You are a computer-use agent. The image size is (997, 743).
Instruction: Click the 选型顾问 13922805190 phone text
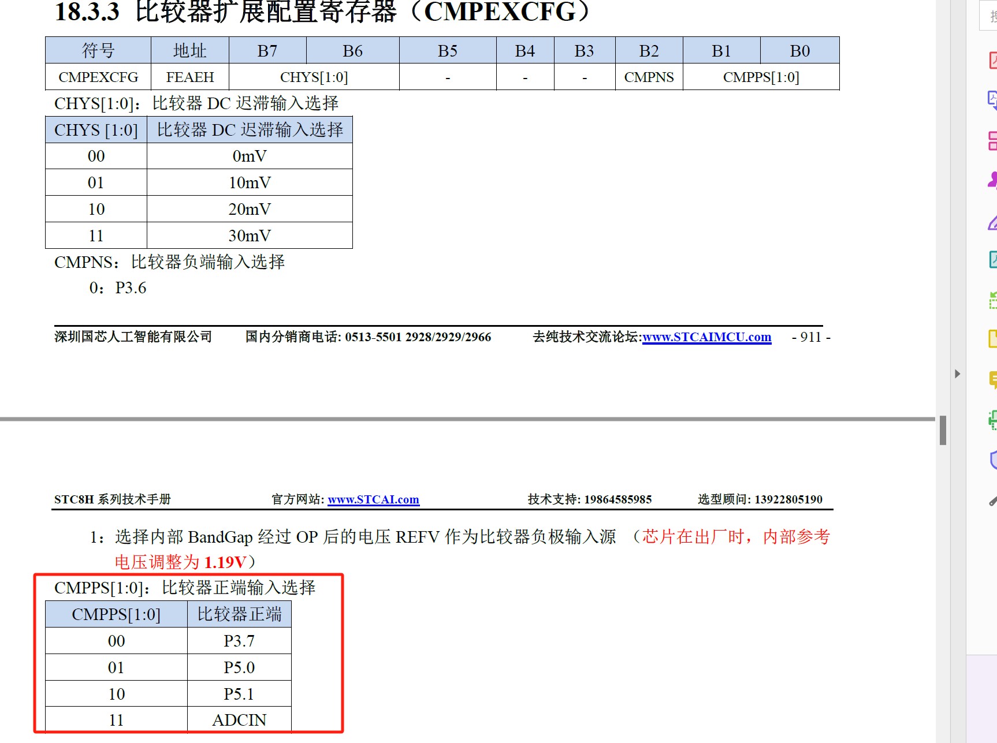pos(760,499)
